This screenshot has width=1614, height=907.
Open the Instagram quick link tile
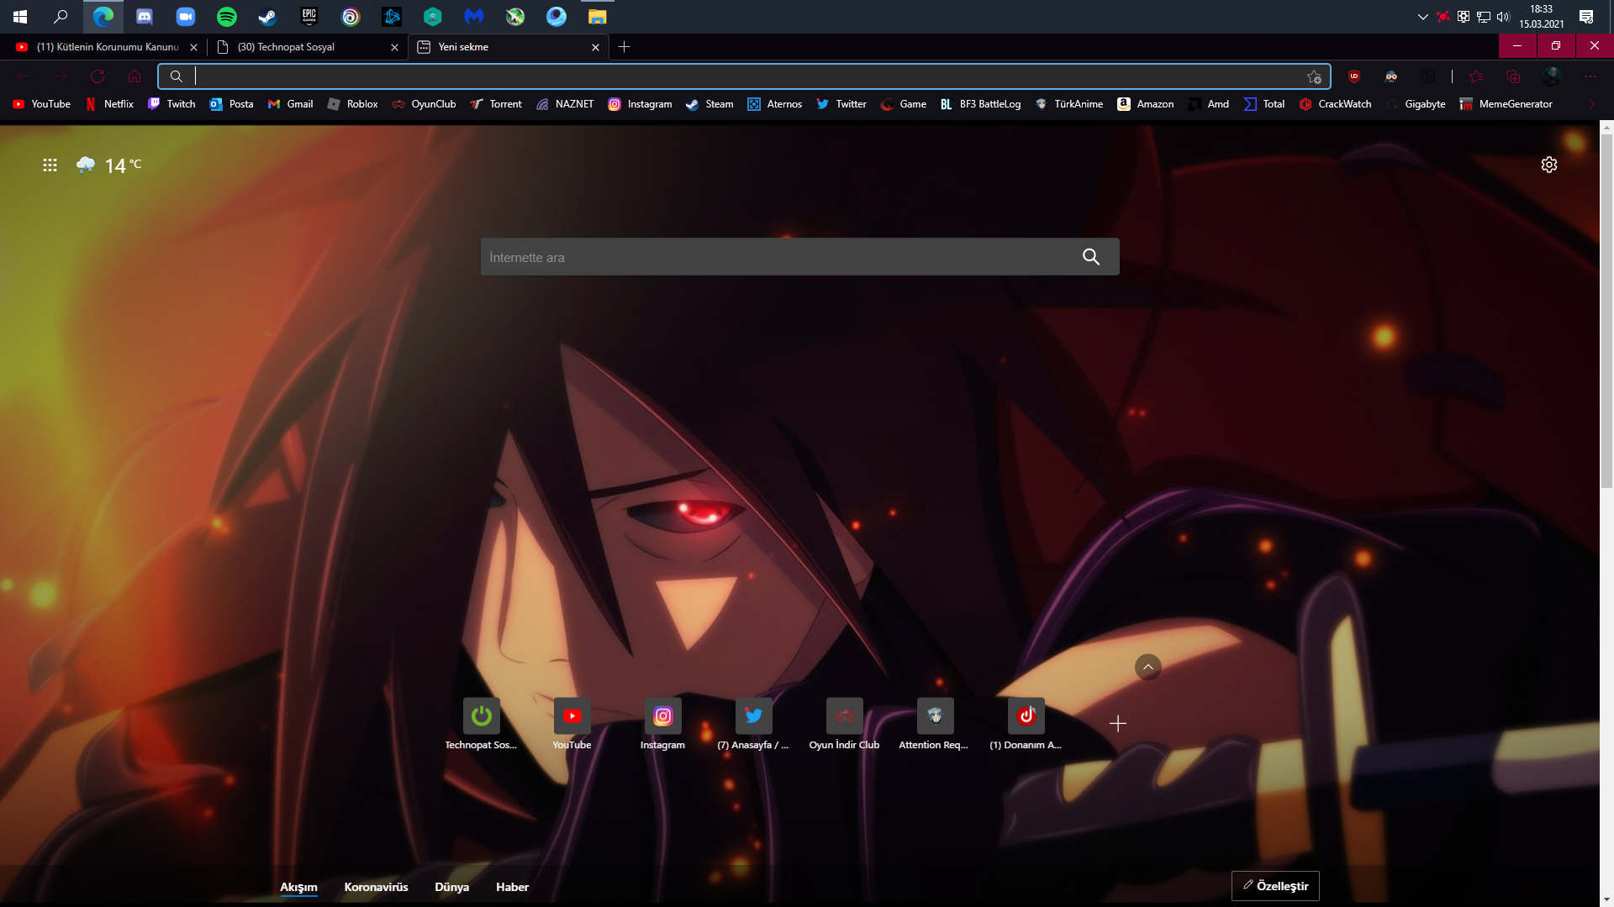coord(662,716)
